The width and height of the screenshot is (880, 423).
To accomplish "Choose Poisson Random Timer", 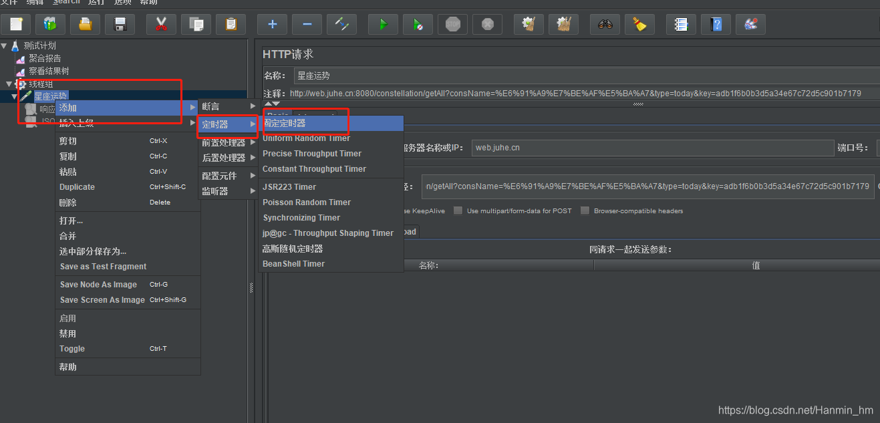I will coord(331,202).
